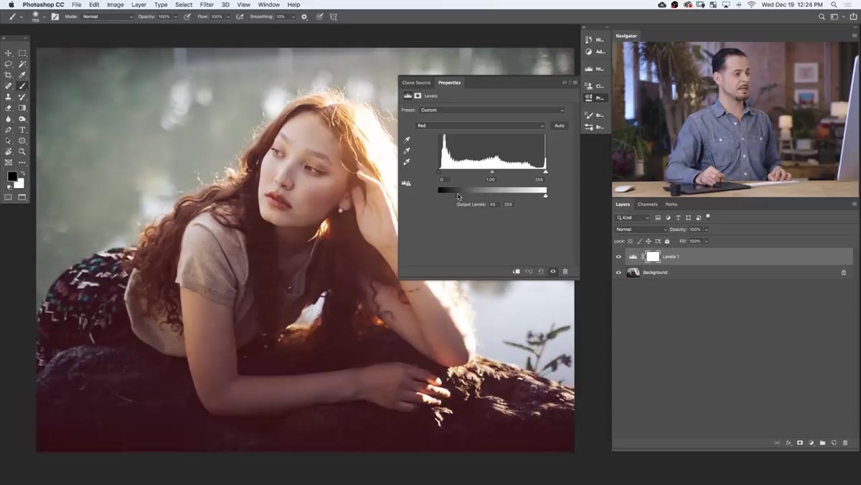Switch to the Clone Source tab
This screenshot has height=485, width=861.
[416, 83]
